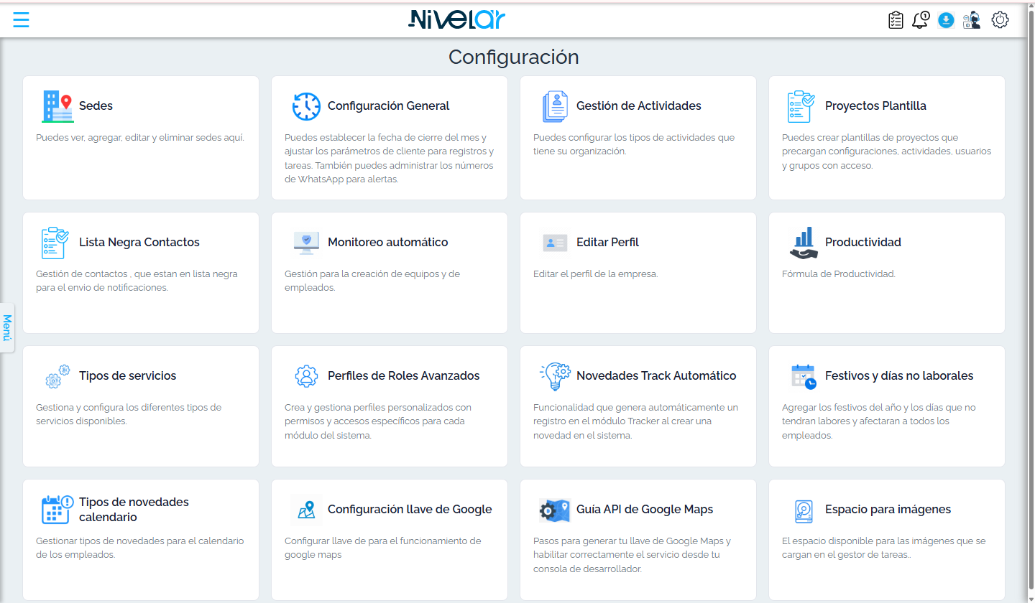The width and height of the screenshot is (1035, 603).
Task: Click the Festivos calendar icon
Action: point(804,376)
